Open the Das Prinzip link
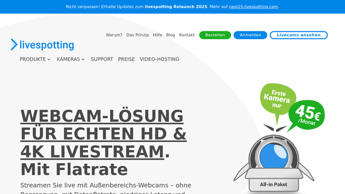 [137, 35]
